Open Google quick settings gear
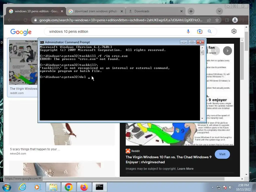 234,31
